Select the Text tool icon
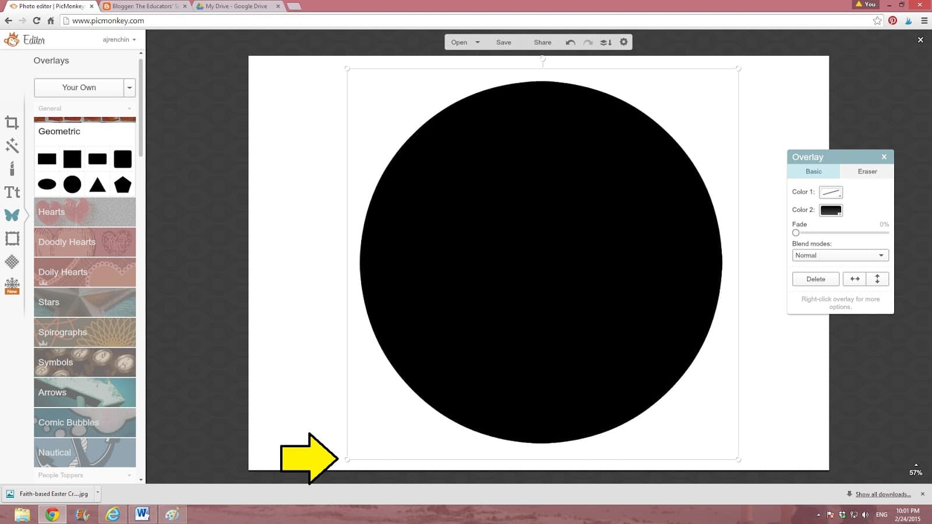Image resolution: width=932 pixels, height=524 pixels. tap(12, 192)
